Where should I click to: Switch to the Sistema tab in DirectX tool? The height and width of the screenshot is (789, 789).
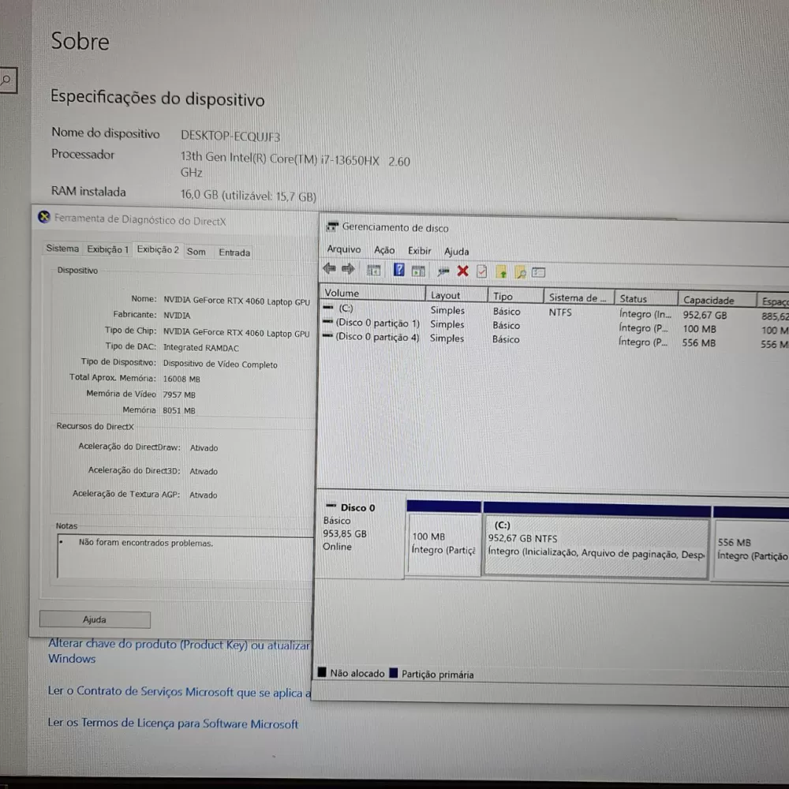(62, 248)
